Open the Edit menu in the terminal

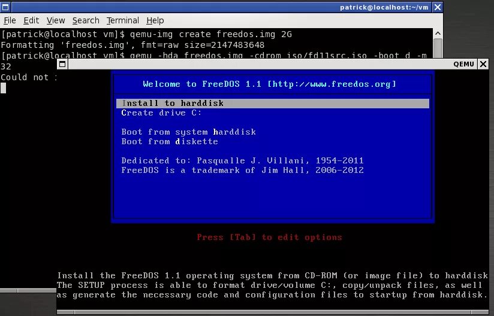pyautogui.click(x=31, y=20)
